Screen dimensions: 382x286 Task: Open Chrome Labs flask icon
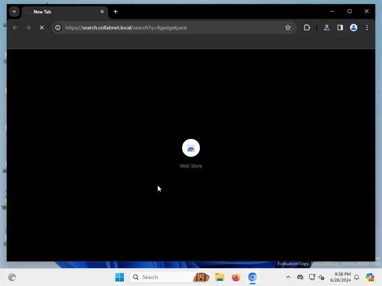(326, 28)
